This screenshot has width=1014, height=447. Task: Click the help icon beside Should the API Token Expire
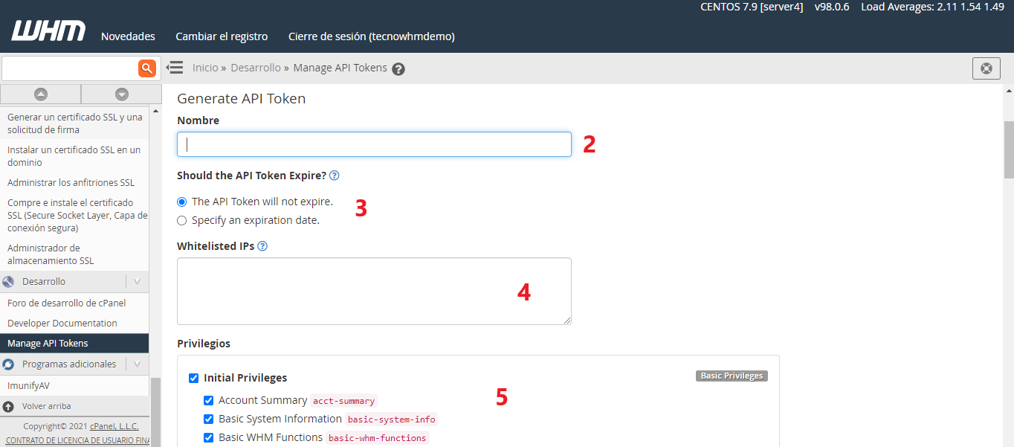pos(335,176)
